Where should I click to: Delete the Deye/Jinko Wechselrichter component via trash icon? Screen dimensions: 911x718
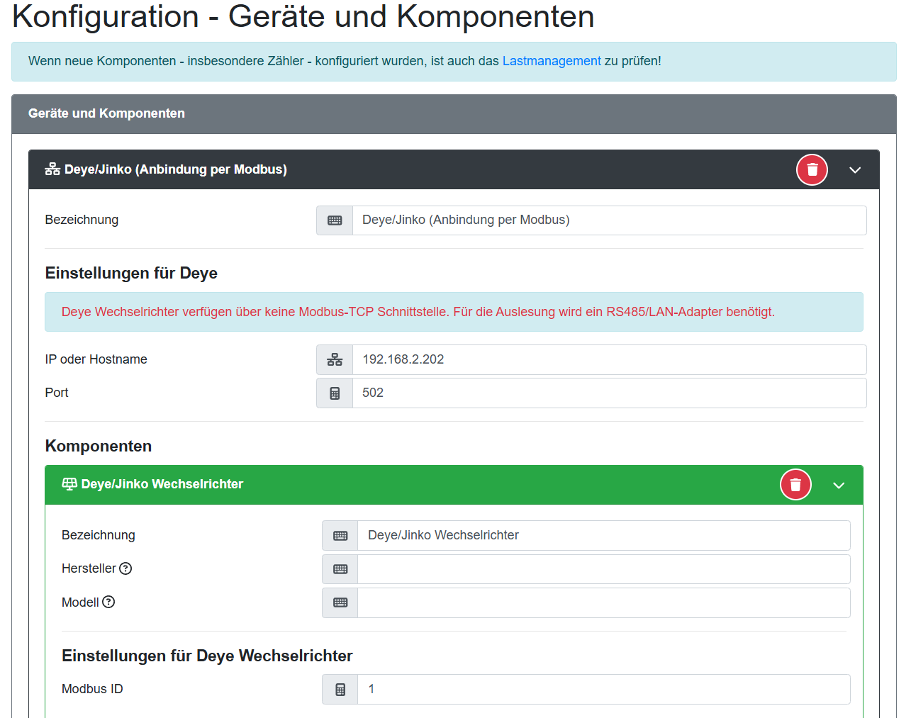click(x=795, y=484)
